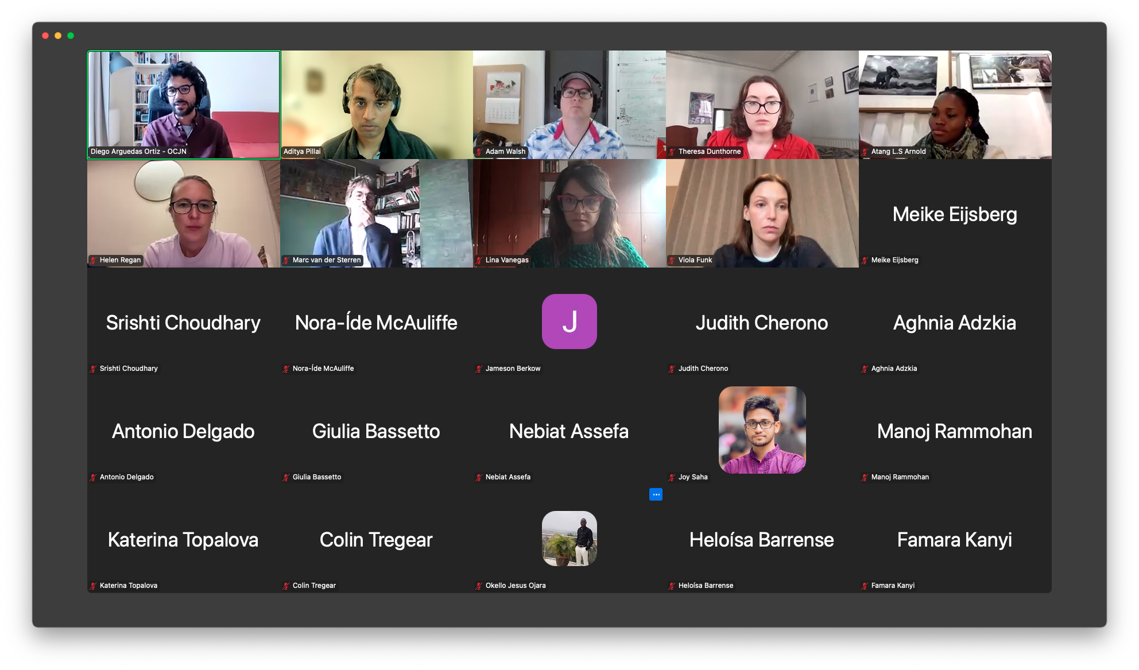Click the blue more options button on Joy Saha's tile
The height and width of the screenshot is (670, 1139).
pos(656,494)
